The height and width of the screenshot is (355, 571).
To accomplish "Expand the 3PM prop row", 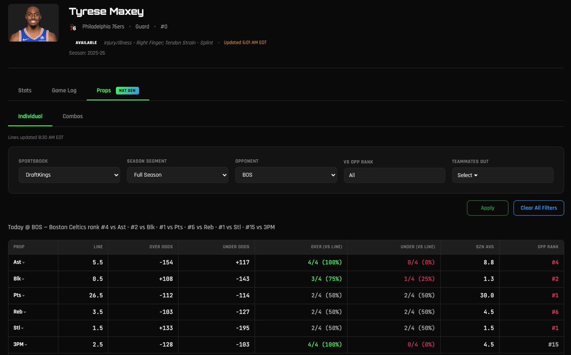I will click(x=20, y=345).
